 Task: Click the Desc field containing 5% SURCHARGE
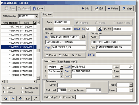[92, 72]
